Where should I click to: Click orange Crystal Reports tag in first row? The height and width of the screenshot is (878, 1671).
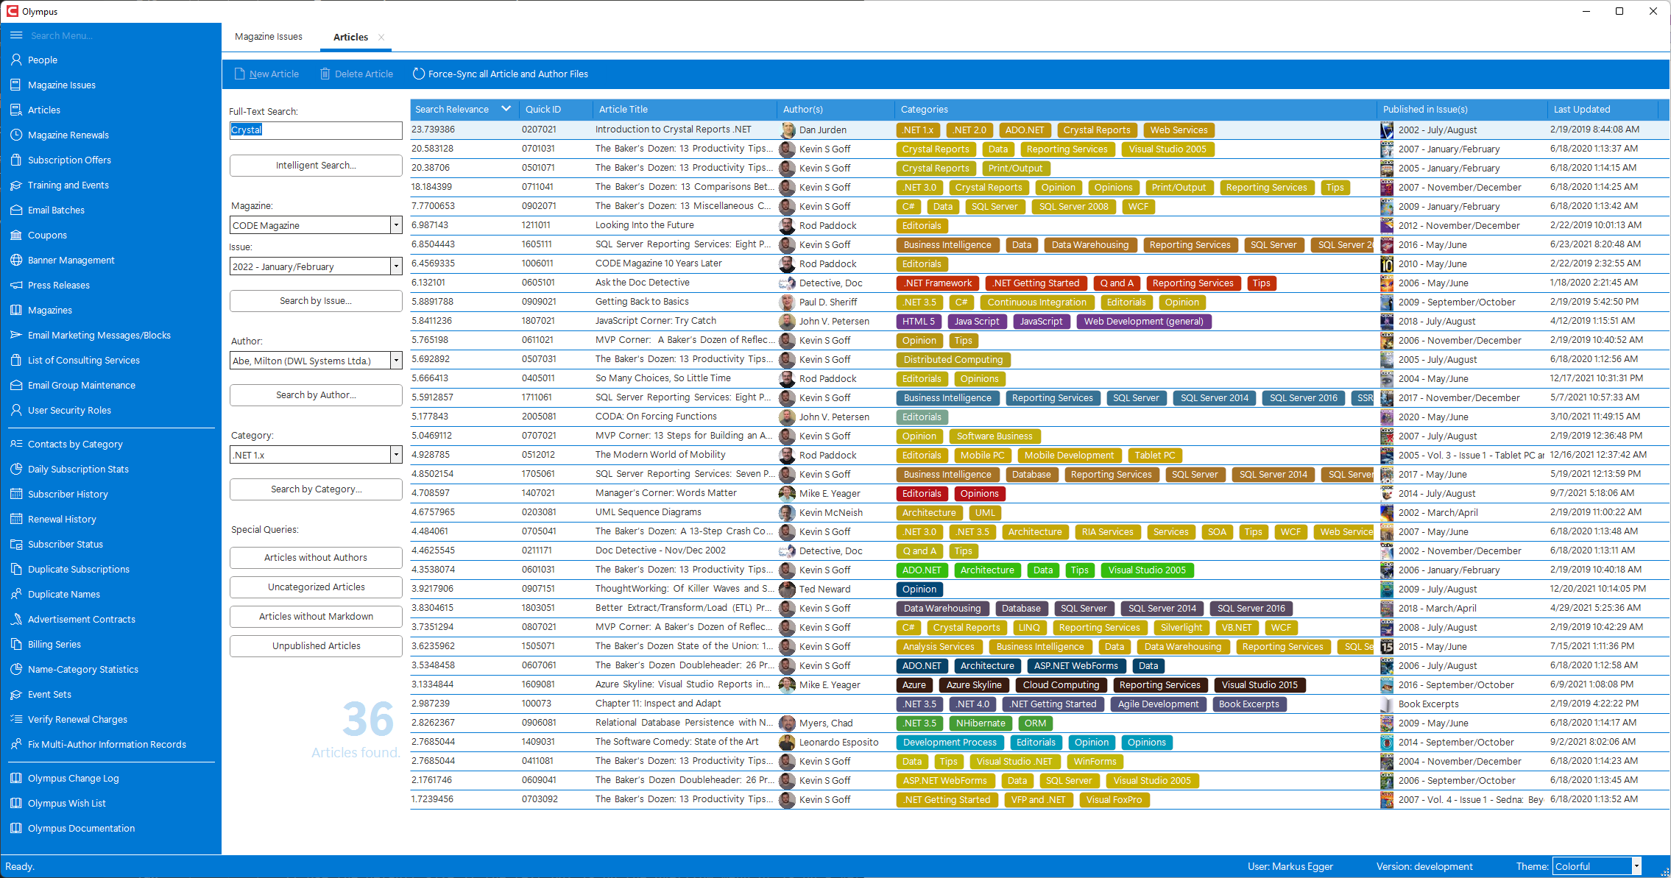[1096, 130]
